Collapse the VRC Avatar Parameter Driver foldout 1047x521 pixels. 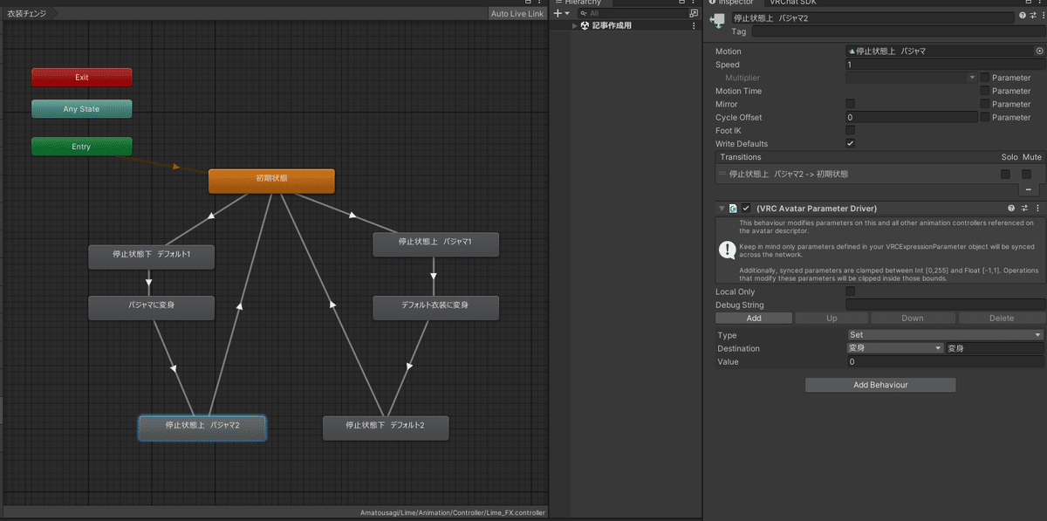pos(722,209)
